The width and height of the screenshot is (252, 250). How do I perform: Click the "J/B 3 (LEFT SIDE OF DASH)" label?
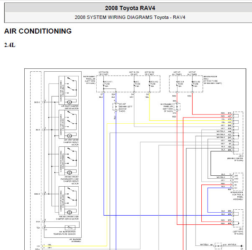pyautogui.click(x=238, y=231)
